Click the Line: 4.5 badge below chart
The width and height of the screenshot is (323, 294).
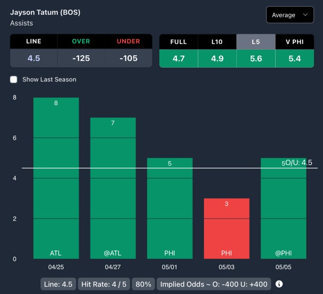[x=58, y=284]
